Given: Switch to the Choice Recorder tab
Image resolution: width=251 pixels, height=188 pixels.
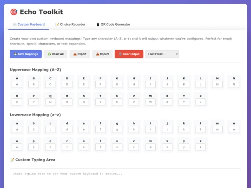Looking at the screenshot, I should (70, 25).
